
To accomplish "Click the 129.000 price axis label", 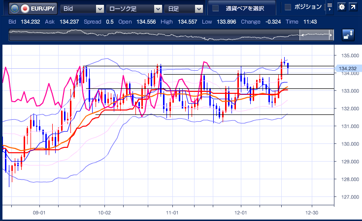I will click(350, 162).
